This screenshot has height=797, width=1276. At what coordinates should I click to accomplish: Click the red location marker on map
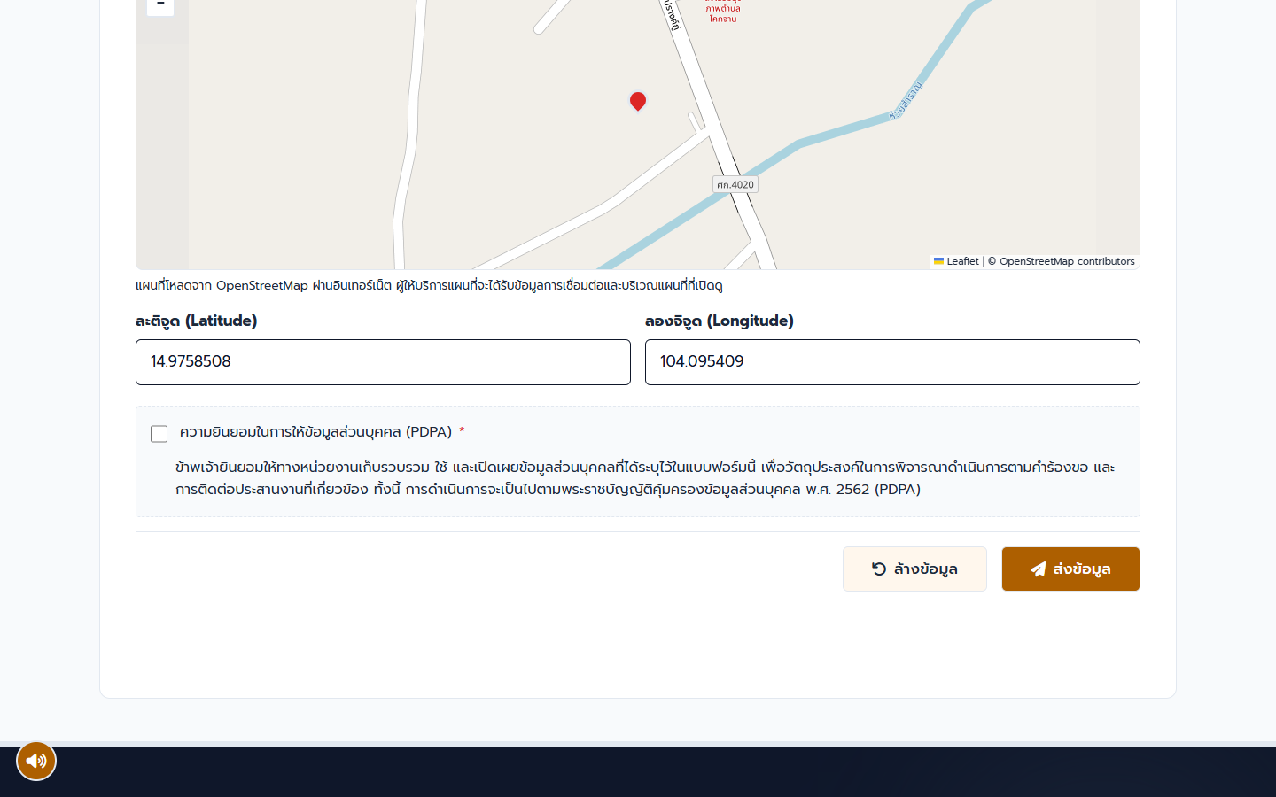(x=637, y=101)
